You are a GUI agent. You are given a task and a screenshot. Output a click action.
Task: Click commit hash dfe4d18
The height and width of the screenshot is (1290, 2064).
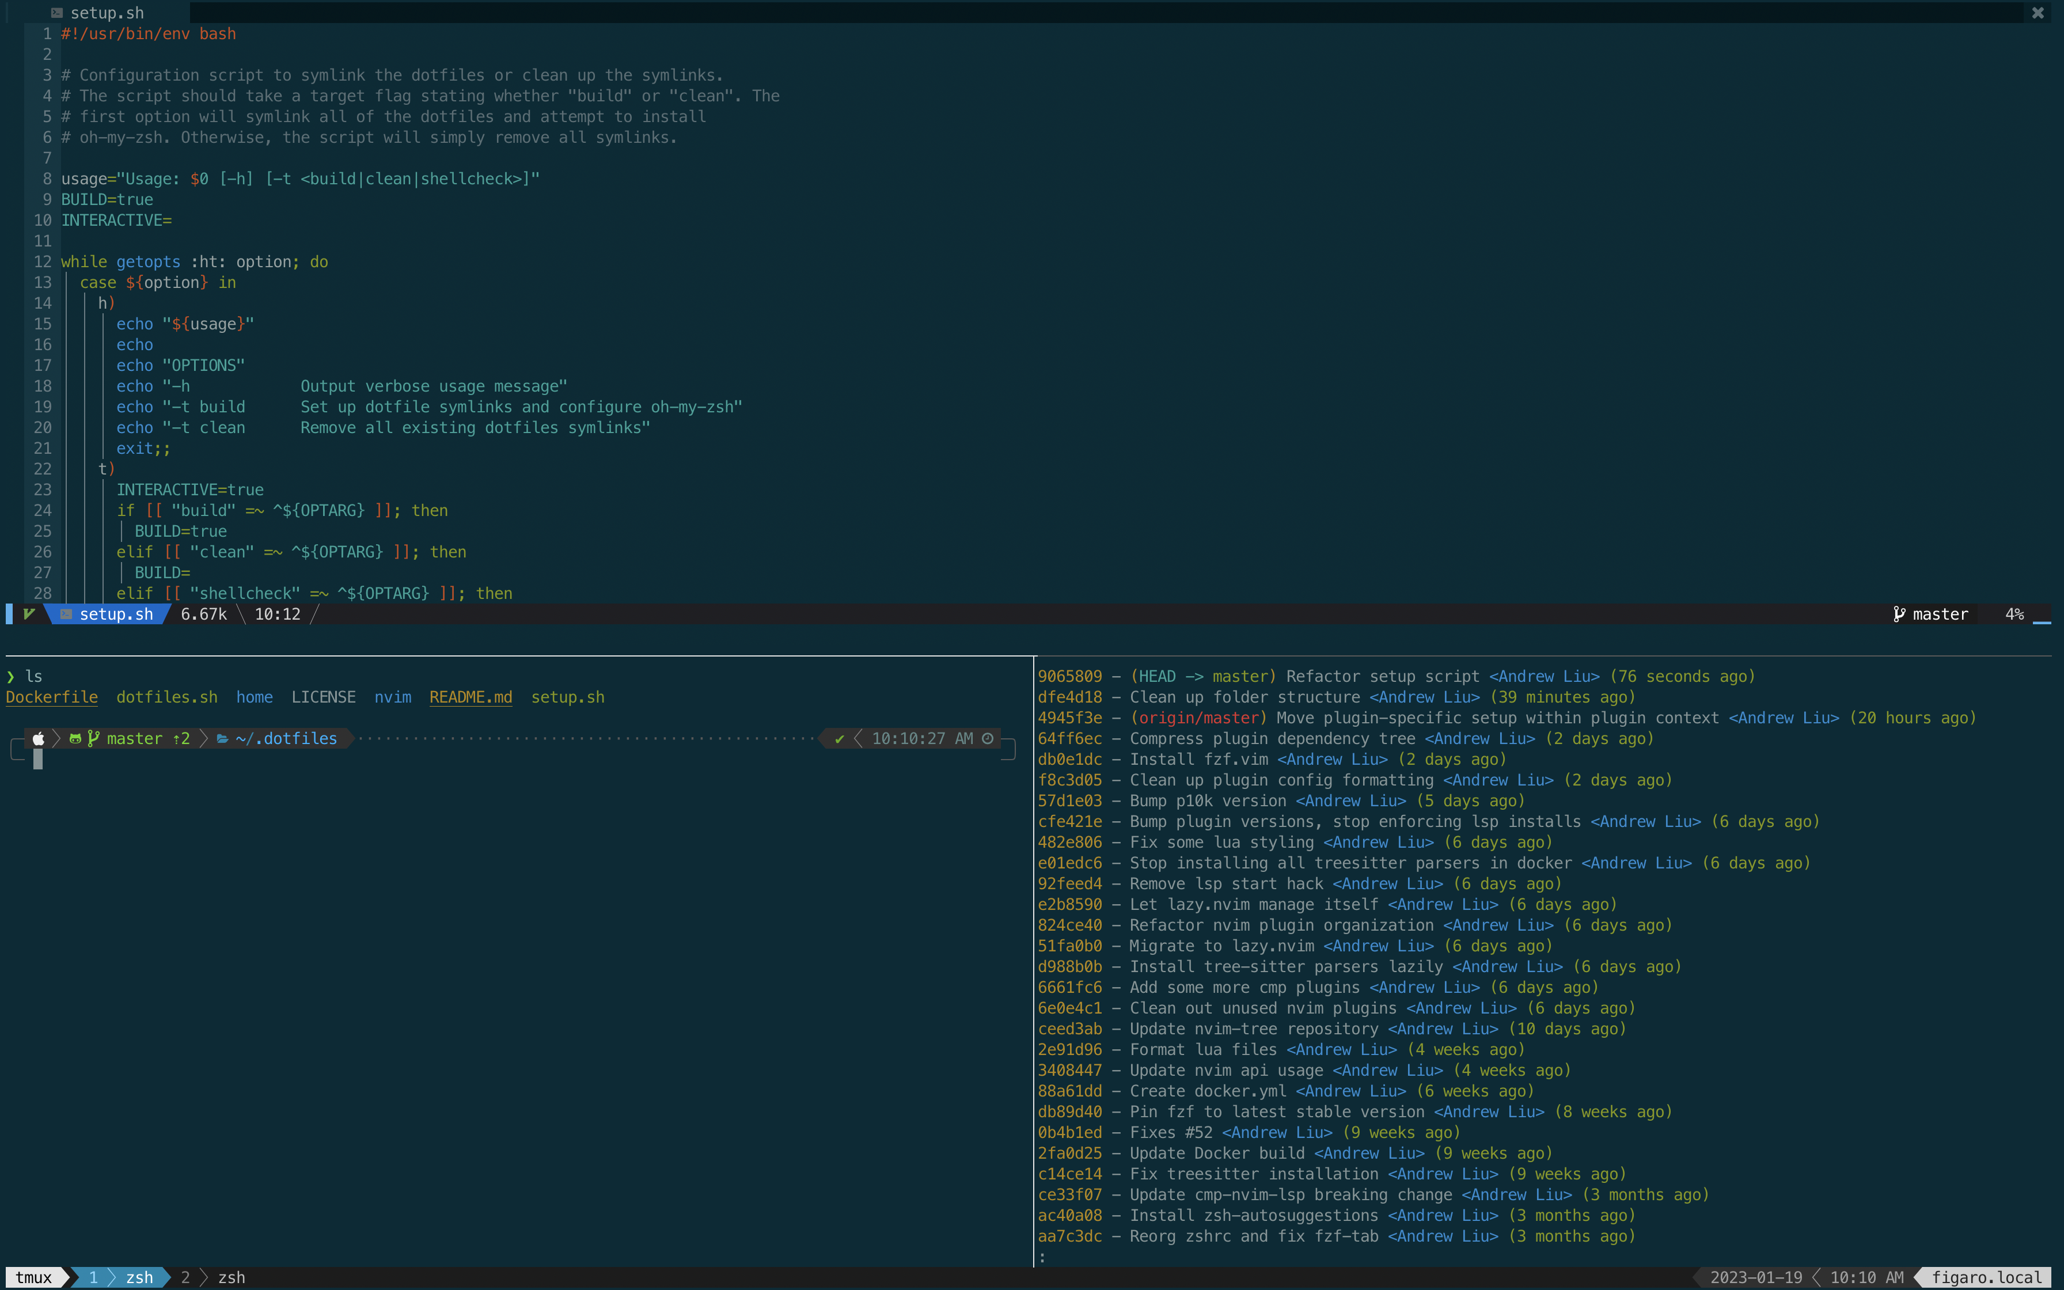[x=1069, y=697]
